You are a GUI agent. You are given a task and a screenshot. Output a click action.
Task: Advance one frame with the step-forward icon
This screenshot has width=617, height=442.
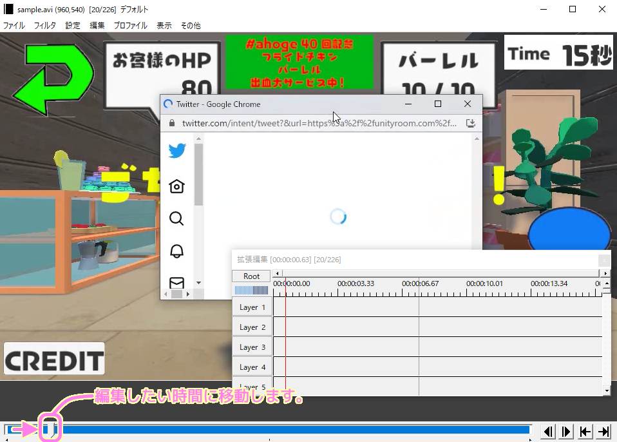point(565,431)
